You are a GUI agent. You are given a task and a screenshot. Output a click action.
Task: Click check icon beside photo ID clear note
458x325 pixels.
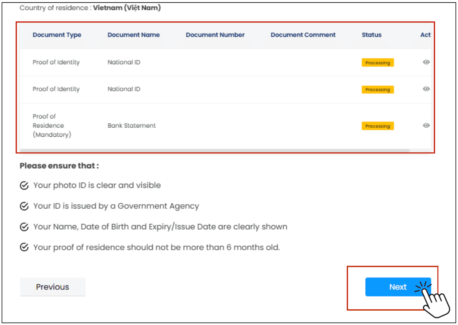(x=24, y=186)
